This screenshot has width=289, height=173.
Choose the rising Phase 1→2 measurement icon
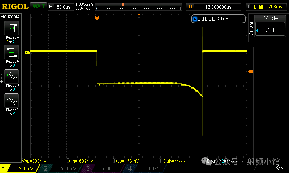[x=11, y=77]
